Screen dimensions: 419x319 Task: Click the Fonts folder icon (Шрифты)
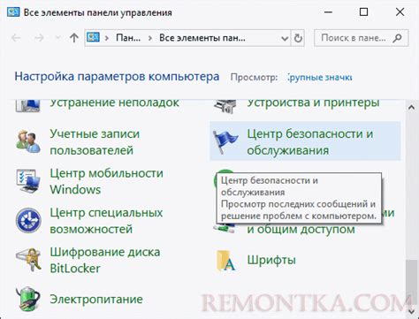[x=226, y=261]
